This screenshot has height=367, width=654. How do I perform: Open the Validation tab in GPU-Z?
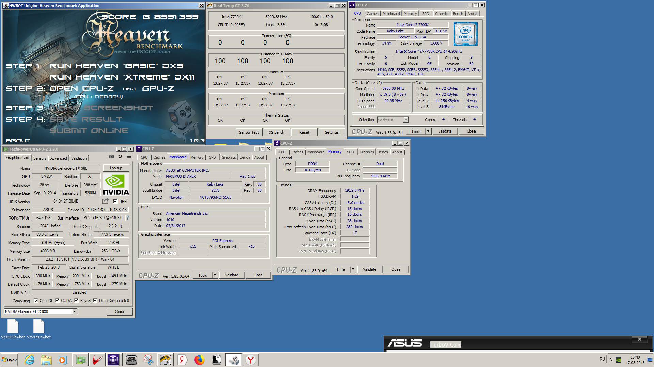79,158
